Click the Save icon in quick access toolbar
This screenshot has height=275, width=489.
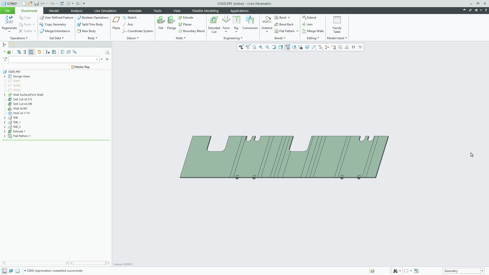[36, 4]
